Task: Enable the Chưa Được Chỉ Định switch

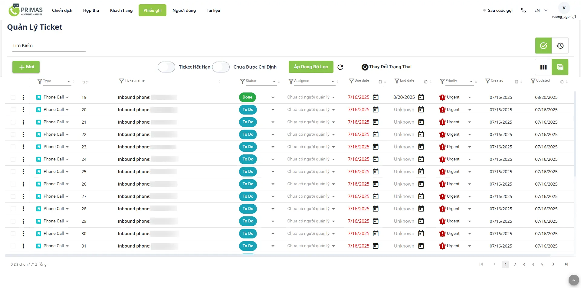Action: 221,67
